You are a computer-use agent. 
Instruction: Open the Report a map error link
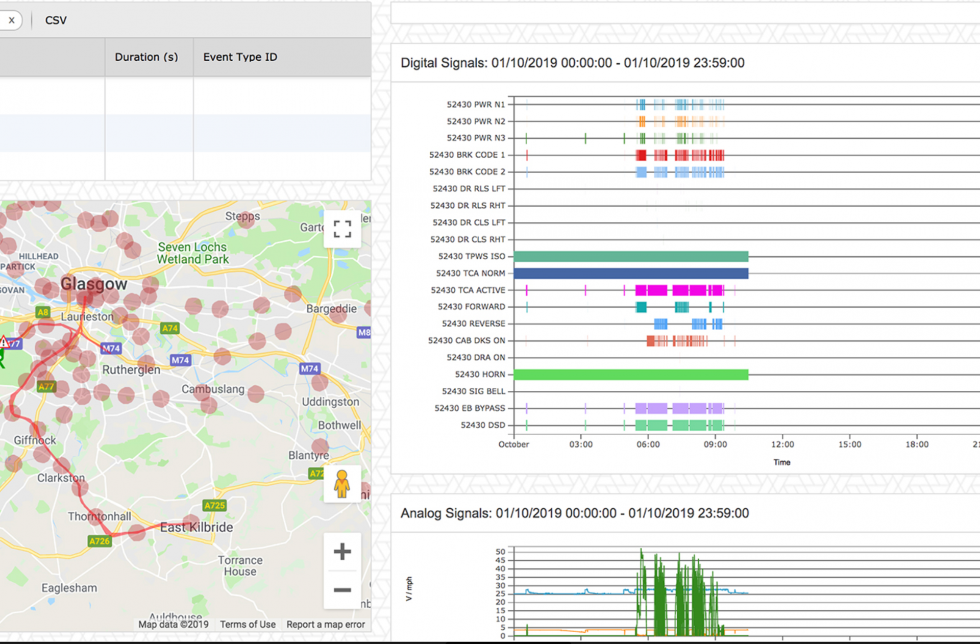tap(326, 624)
